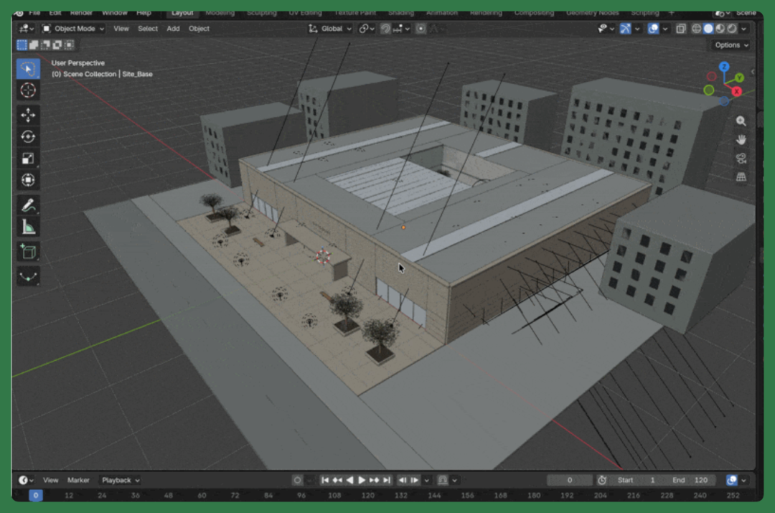The width and height of the screenshot is (775, 513).
Task: Open the Render menu
Action: (x=81, y=13)
